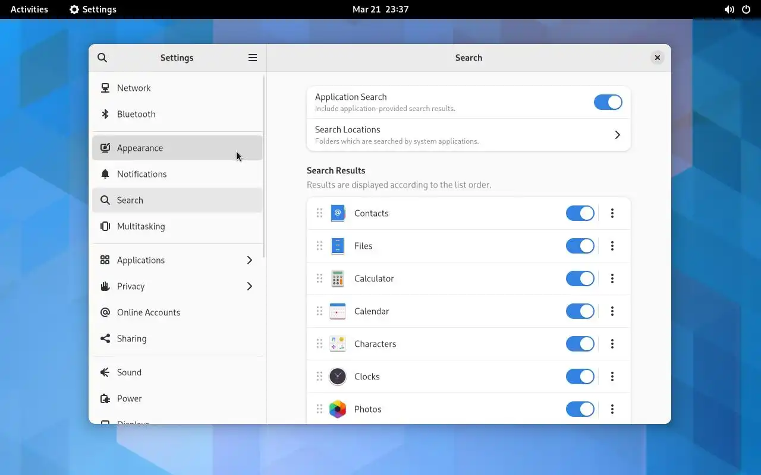Open the three-dot menu for Clocks
761x475 pixels.
pyautogui.click(x=612, y=376)
